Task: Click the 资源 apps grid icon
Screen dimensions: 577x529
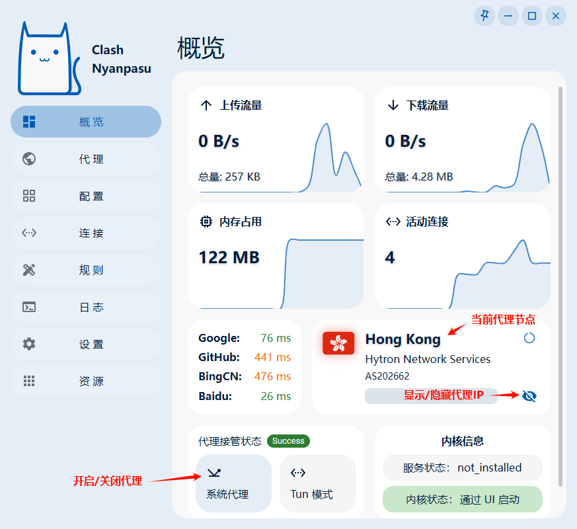Action: point(29,381)
